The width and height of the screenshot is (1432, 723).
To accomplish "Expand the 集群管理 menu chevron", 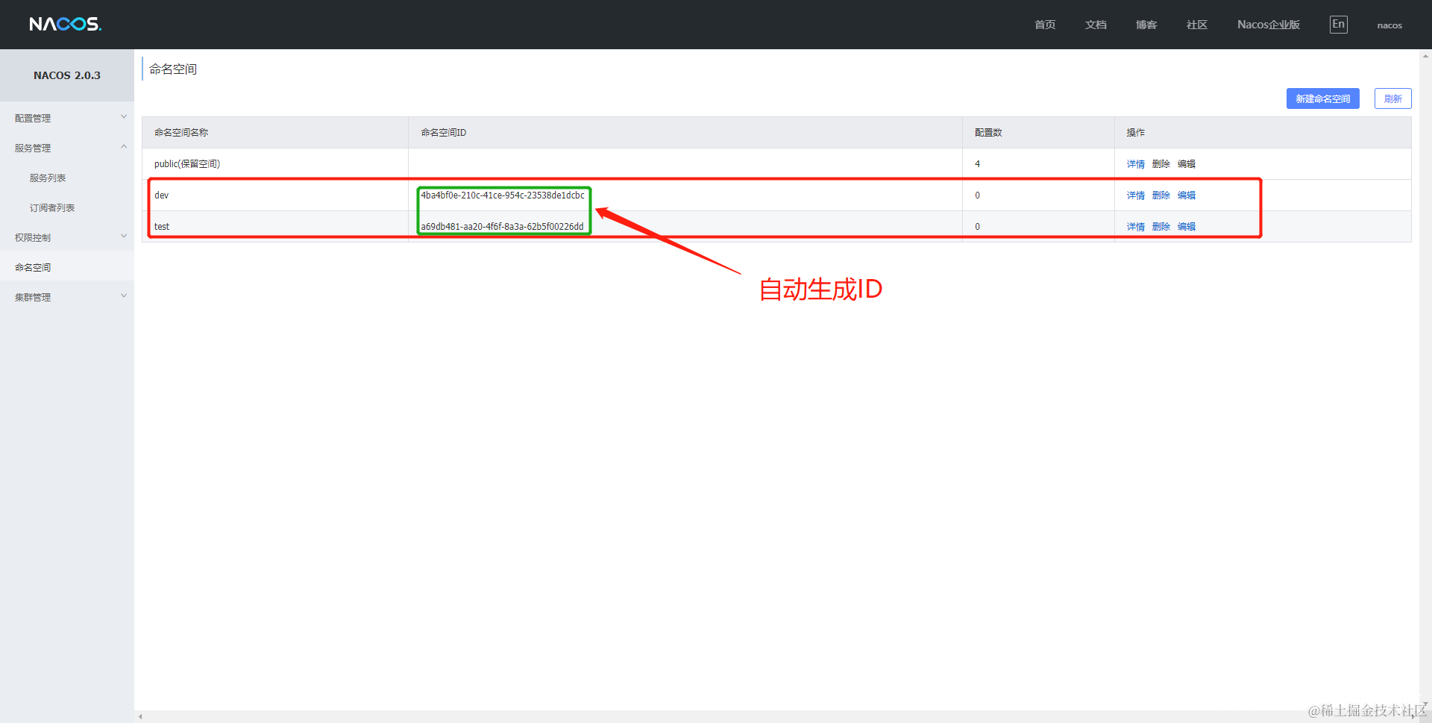I will [124, 296].
